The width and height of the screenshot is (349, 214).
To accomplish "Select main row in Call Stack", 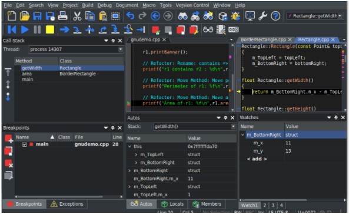I will [69, 80].
